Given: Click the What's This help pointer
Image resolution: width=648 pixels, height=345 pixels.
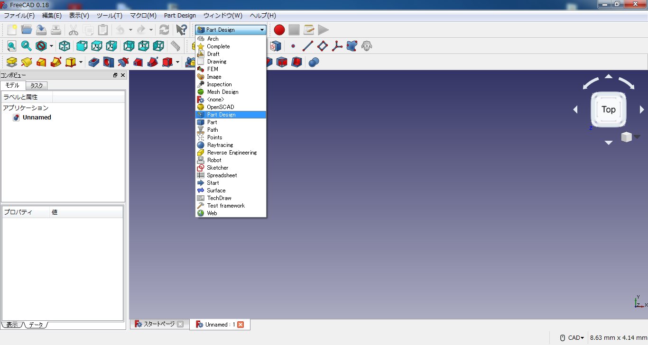Looking at the screenshot, I should pos(181,30).
